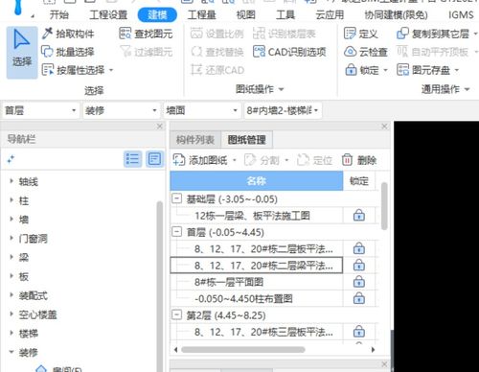Click the 定义 icon
This screenshot has height=372, width=479.
pos(350,34)
